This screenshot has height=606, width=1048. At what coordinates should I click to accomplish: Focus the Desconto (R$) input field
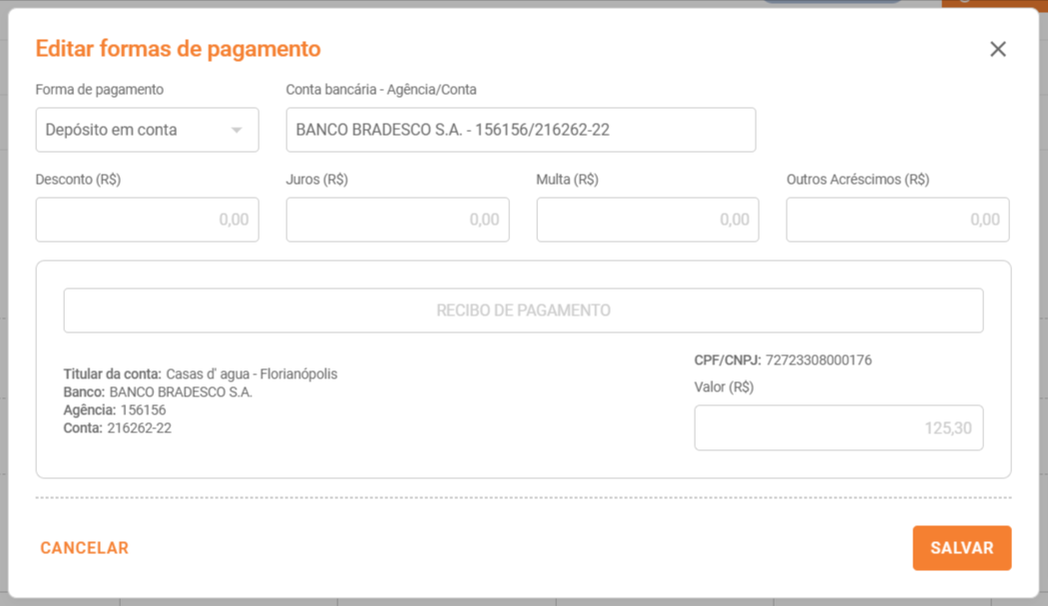pos(147,220)
